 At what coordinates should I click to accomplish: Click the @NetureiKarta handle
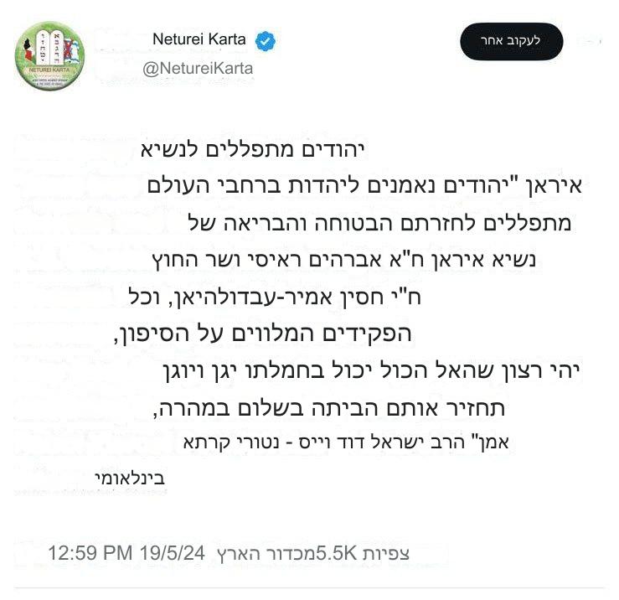(x=198, y=68)
